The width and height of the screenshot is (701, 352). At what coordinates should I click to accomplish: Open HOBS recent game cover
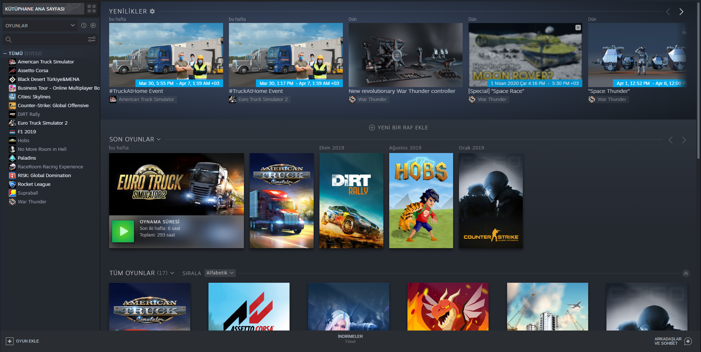[421, 200]
